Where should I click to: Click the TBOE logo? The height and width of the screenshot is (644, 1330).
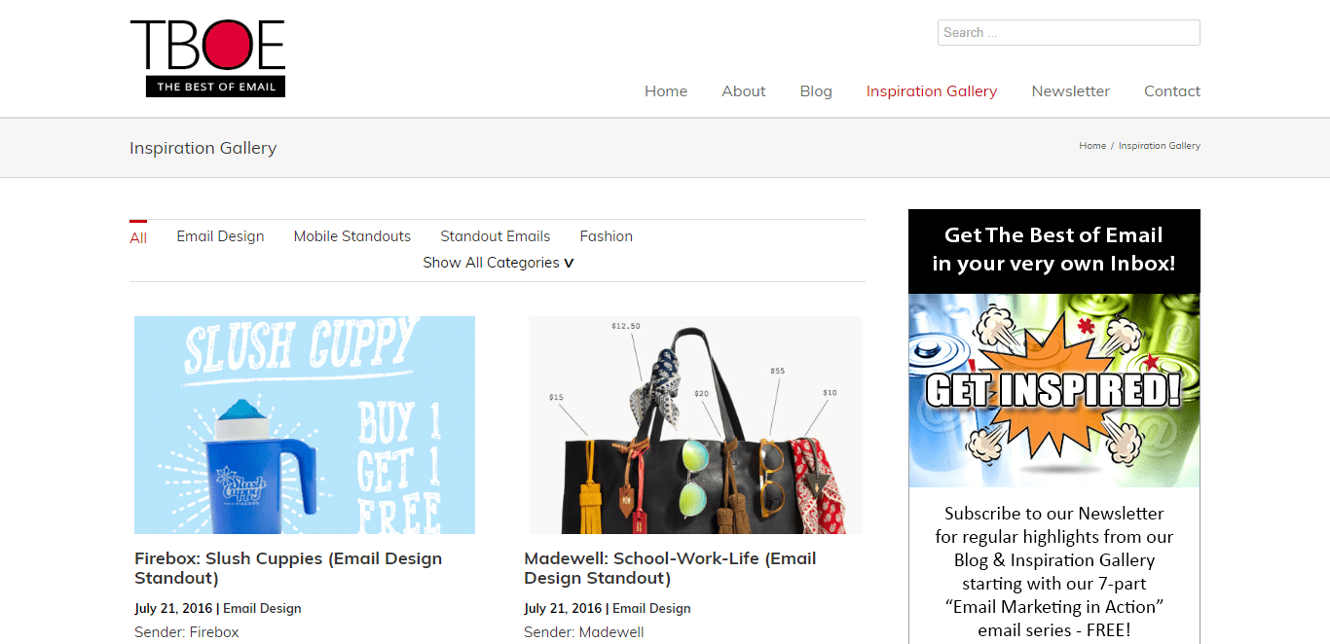click(x=207, y=58)
